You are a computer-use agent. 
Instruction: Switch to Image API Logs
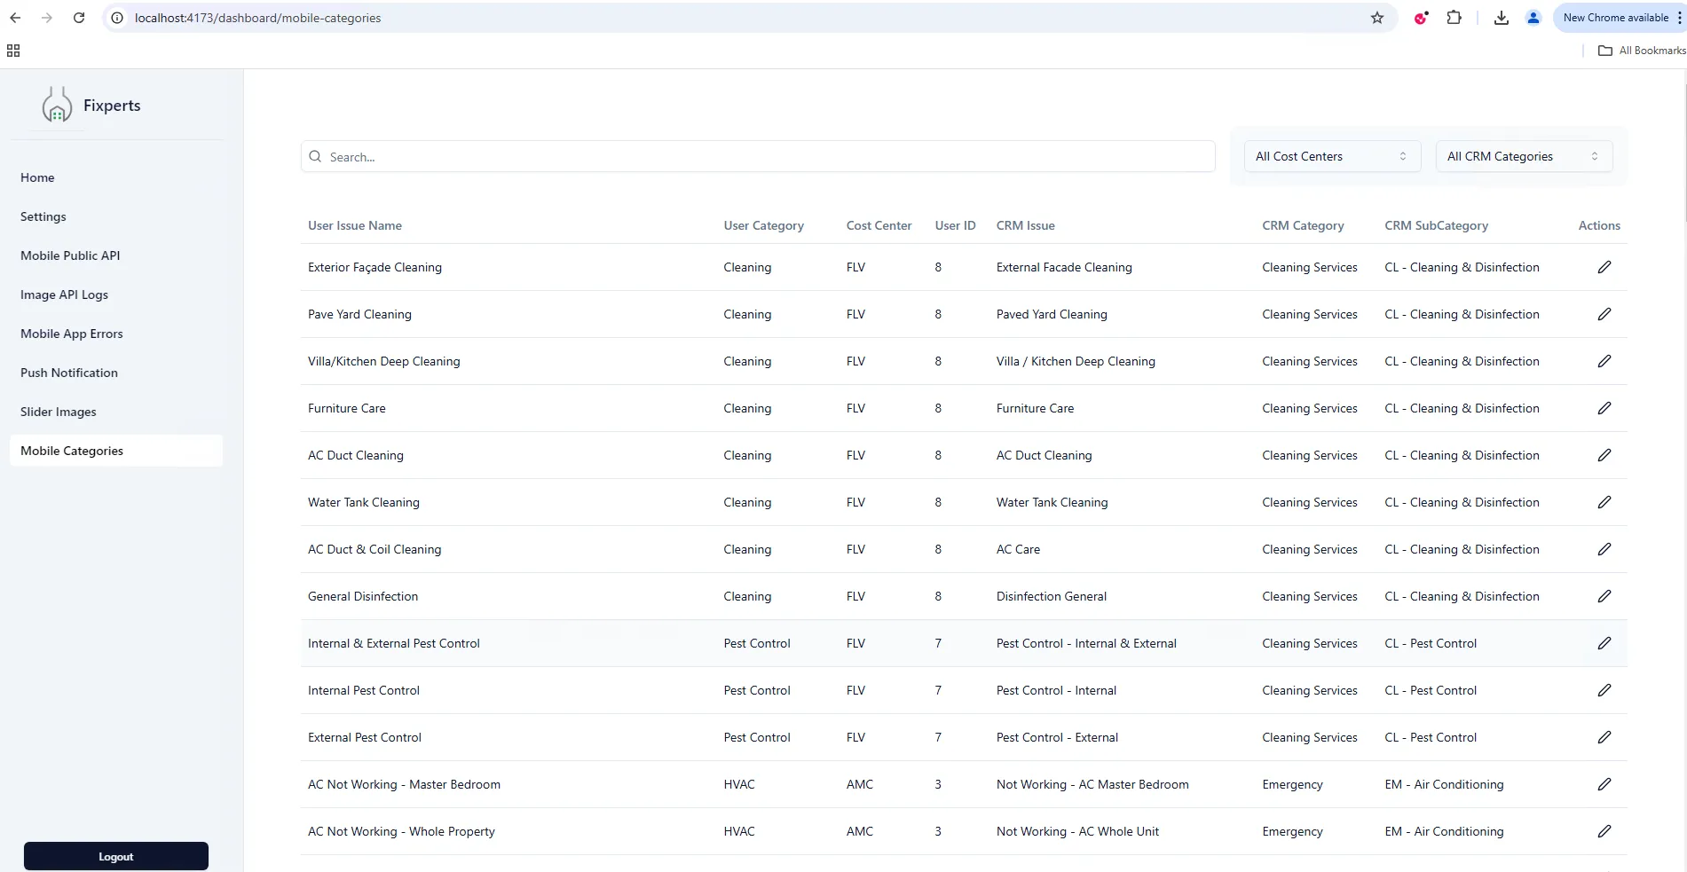coord(64,294)
